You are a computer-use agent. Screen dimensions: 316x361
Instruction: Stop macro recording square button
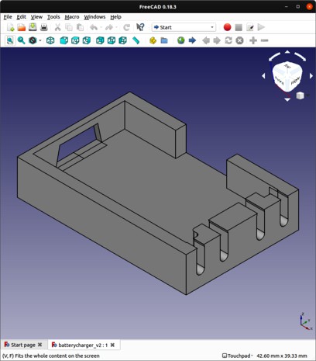point(239,27)
